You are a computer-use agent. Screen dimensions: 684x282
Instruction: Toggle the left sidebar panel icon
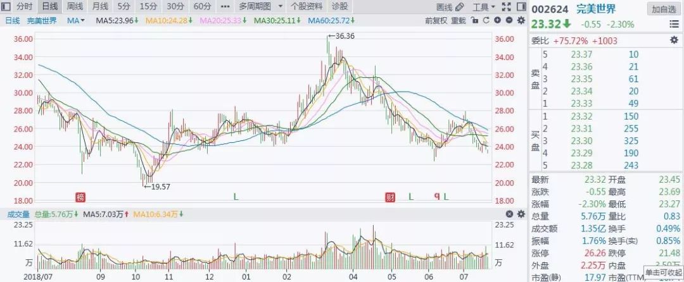pyautogui.click(x=5, y=6)
